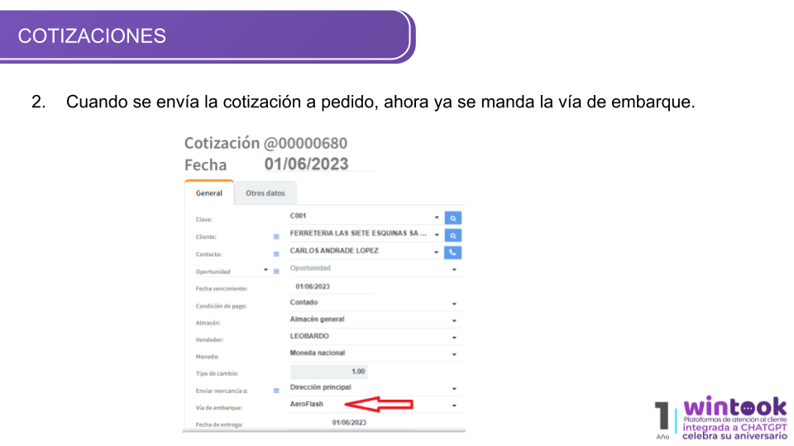Click the Clave: label
Screen dimensions: 794x446
coord(204,220)
